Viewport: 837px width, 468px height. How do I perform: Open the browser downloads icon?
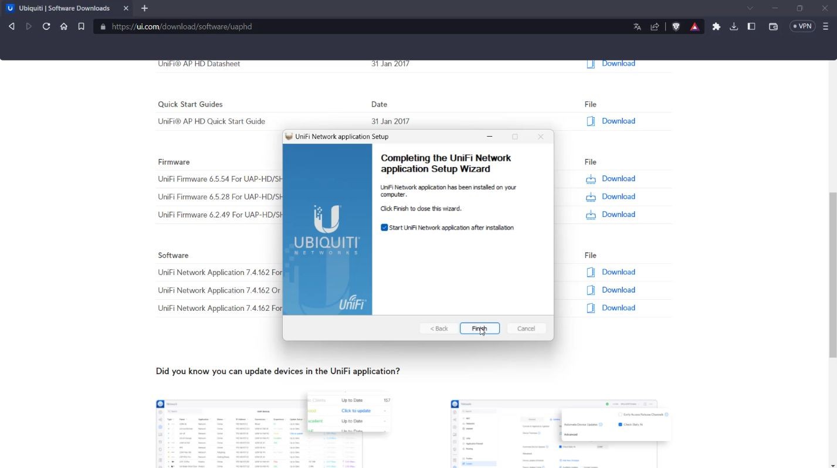coord(734,26)
